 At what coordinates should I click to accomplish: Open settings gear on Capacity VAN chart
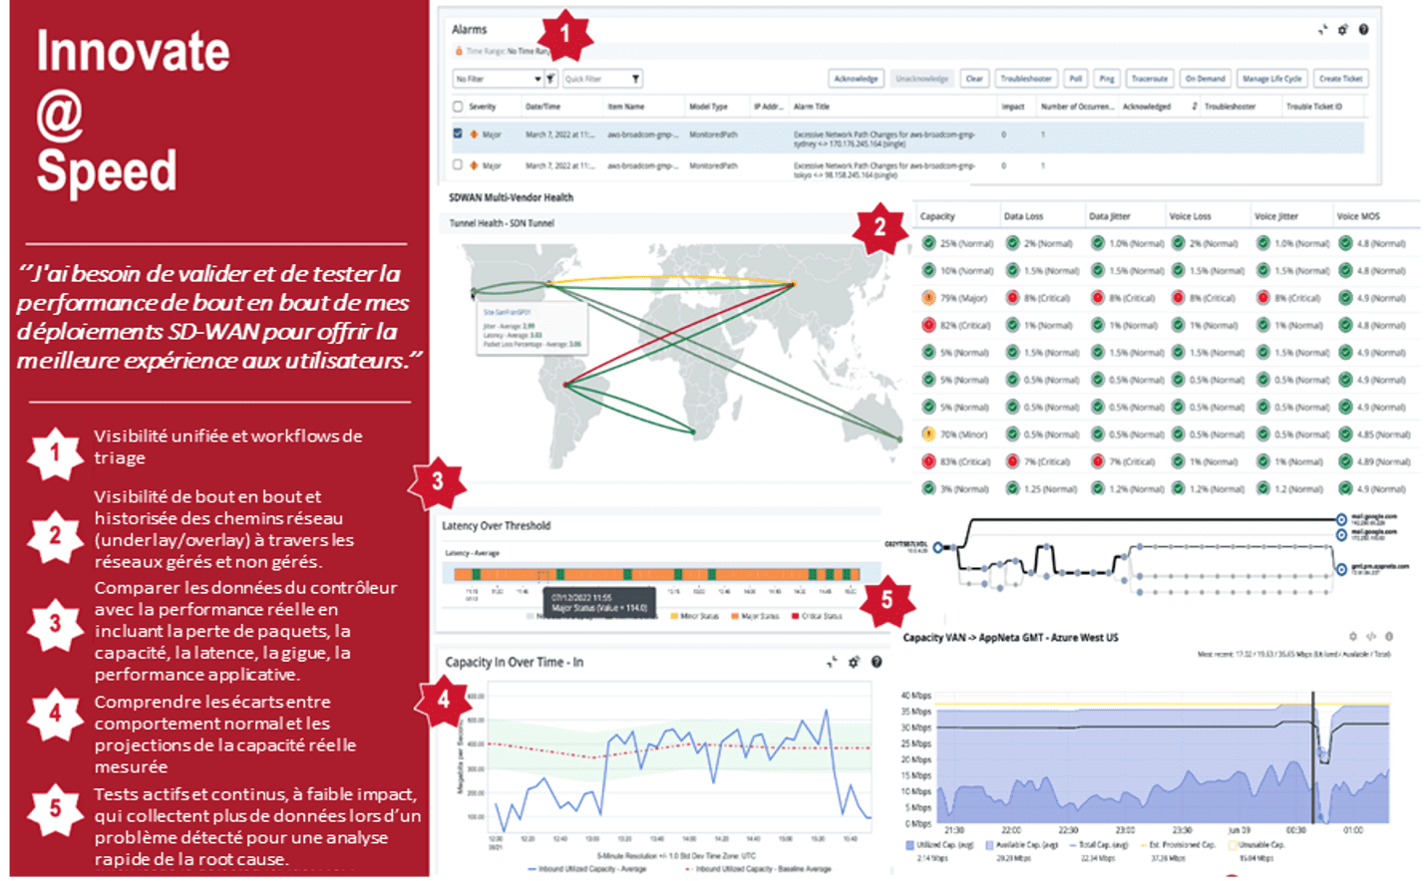click(1353, 636)
